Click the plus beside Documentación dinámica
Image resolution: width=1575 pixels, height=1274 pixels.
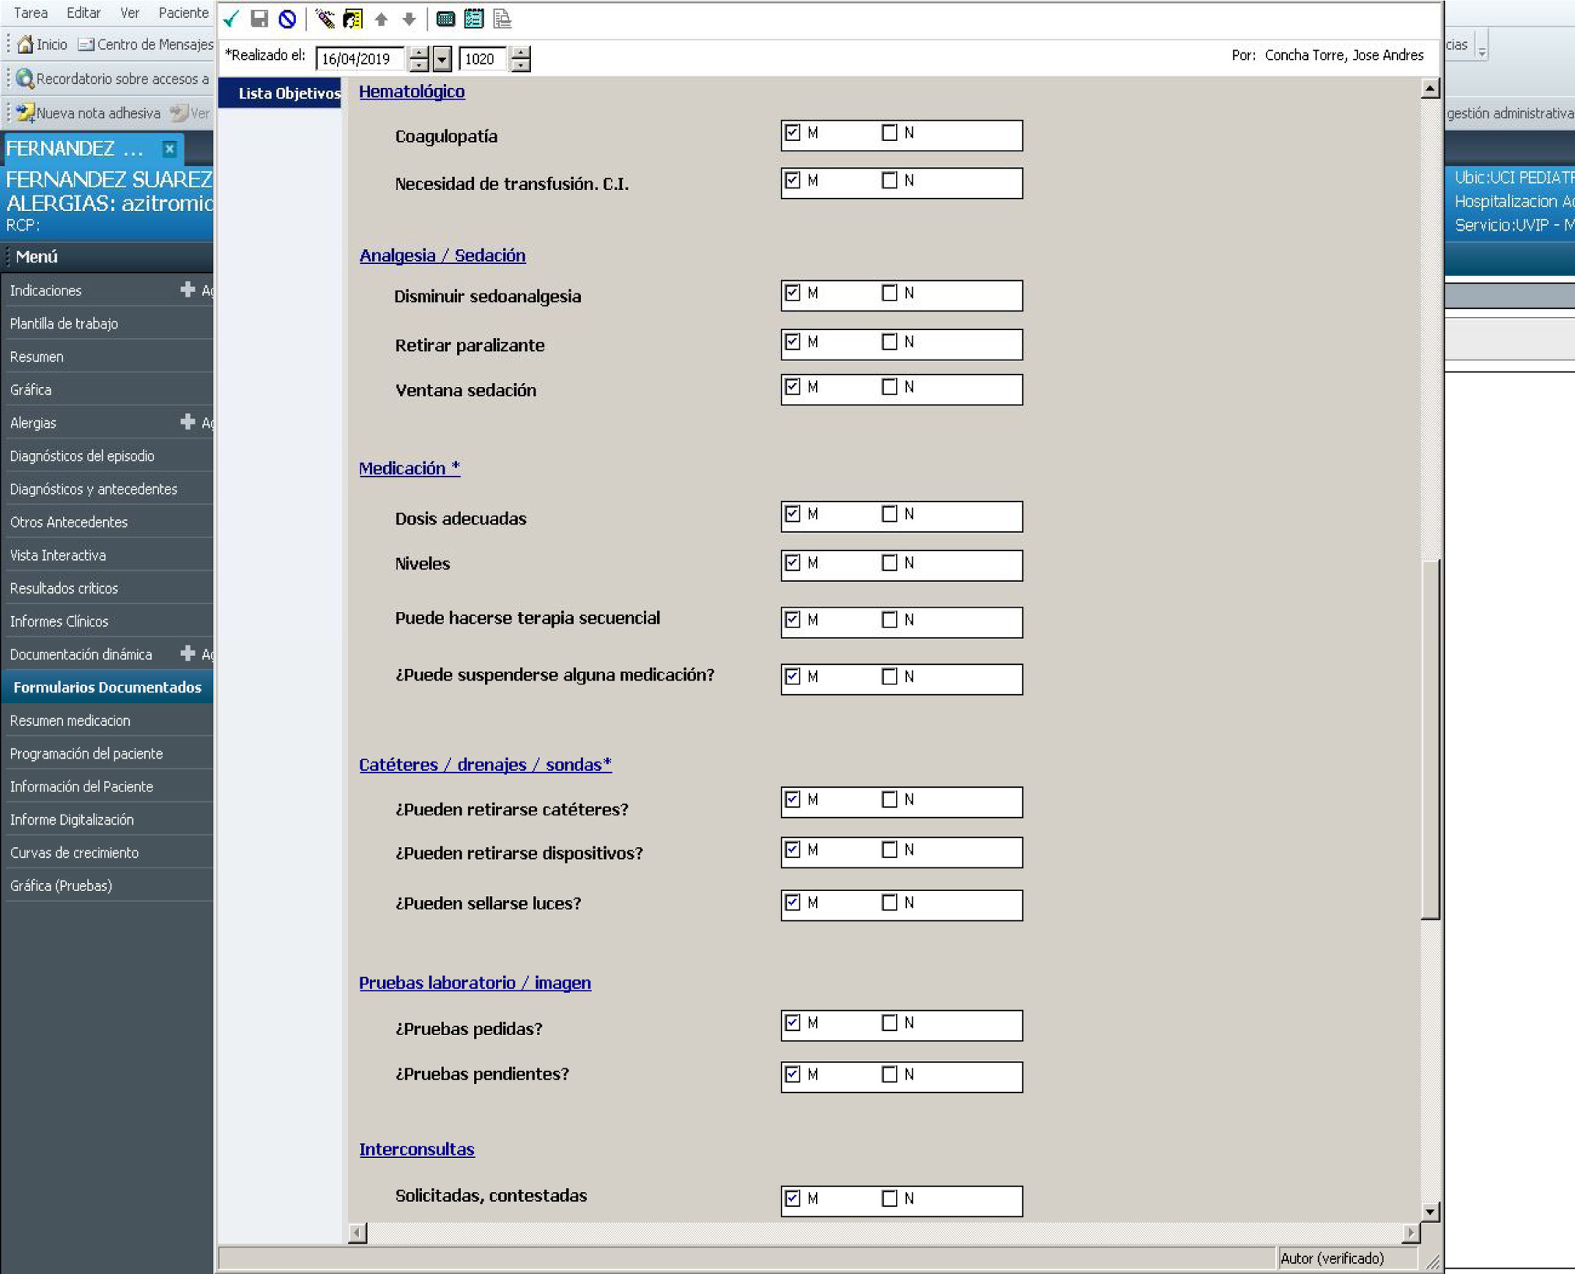tap(188, 653)
